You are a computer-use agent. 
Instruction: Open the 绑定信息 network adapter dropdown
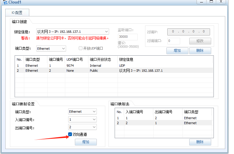coord(73,32)
